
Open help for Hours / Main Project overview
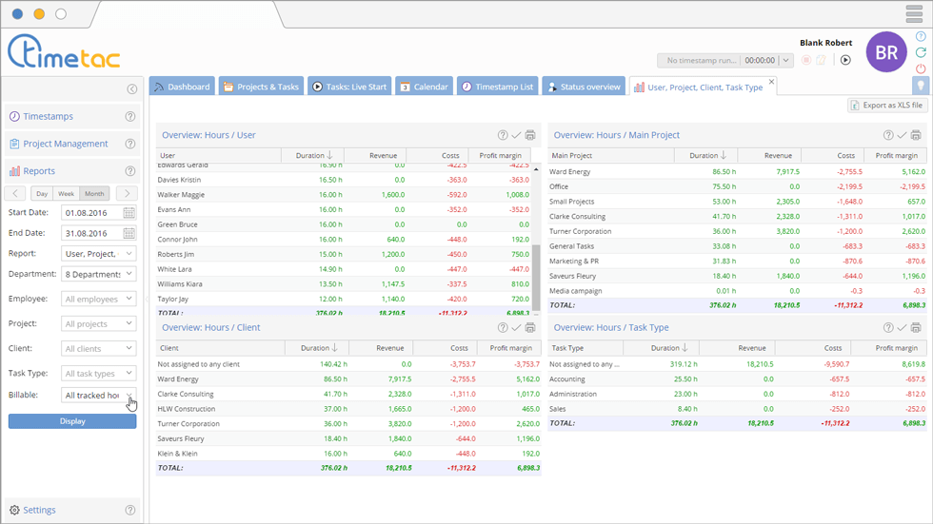click(x=888, y=135)
